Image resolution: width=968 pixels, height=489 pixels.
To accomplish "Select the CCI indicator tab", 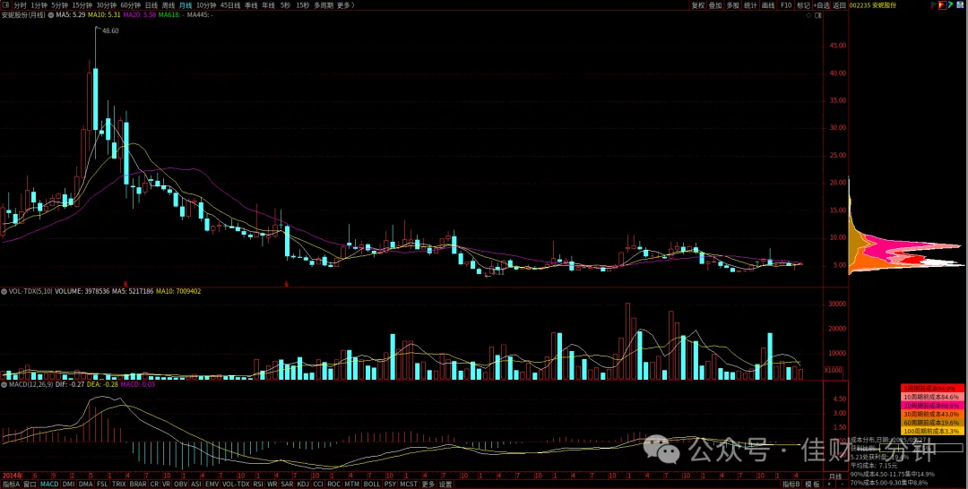I will click(x=318, y=484).
